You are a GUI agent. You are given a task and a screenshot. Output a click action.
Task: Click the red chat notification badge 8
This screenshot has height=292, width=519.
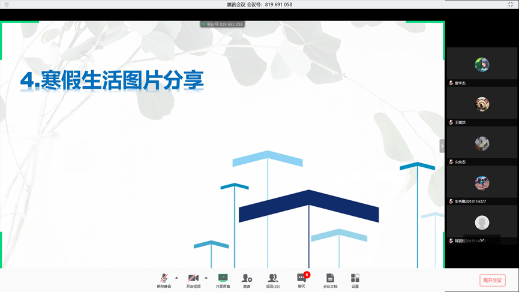307,275
